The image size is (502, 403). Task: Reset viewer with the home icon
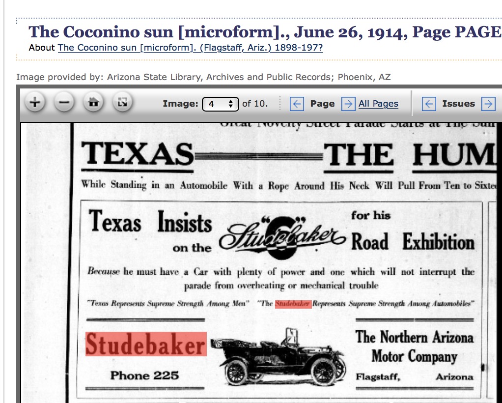[93, 103]
